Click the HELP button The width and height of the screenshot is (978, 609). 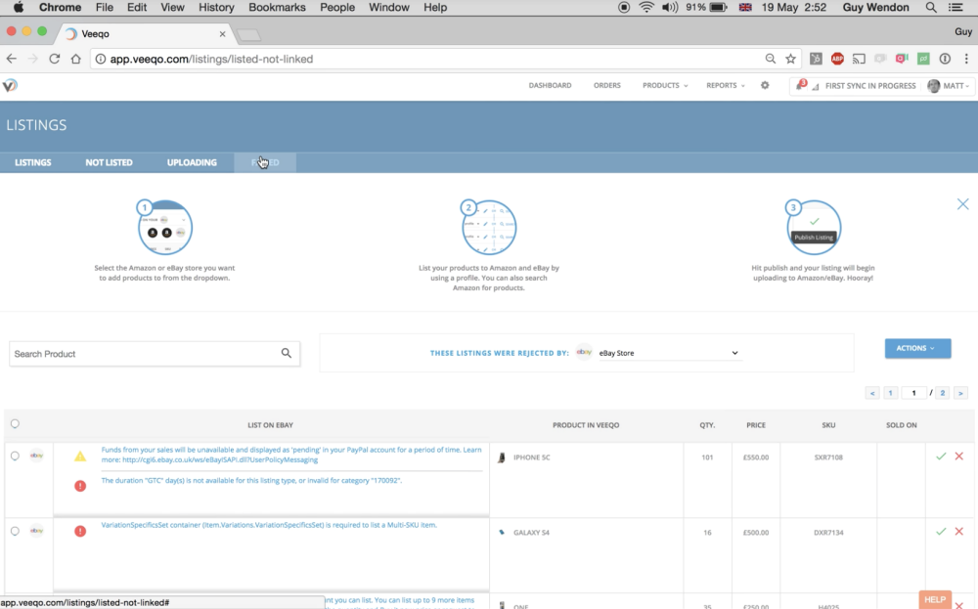(x=935, y=599)
